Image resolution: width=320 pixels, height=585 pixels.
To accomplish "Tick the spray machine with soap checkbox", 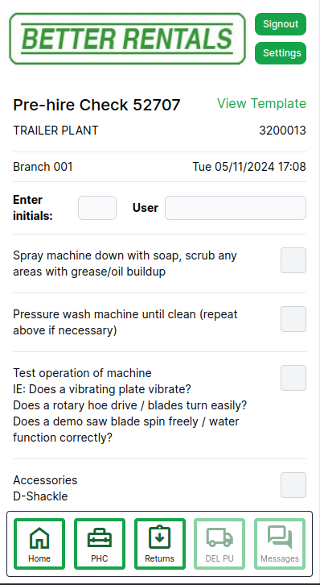I will point(293,260).
